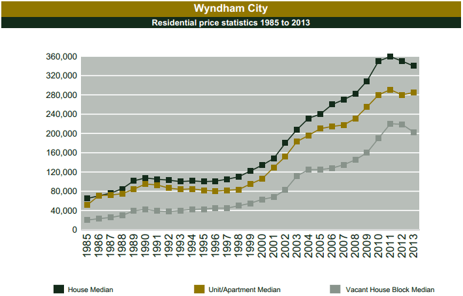Select the Unit/Apartment Median point for 2013
The height and width of the screenshot is (296, 463).
[413, 93]
